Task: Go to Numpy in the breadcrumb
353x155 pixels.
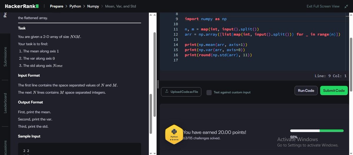Action: tap(93, 6)
